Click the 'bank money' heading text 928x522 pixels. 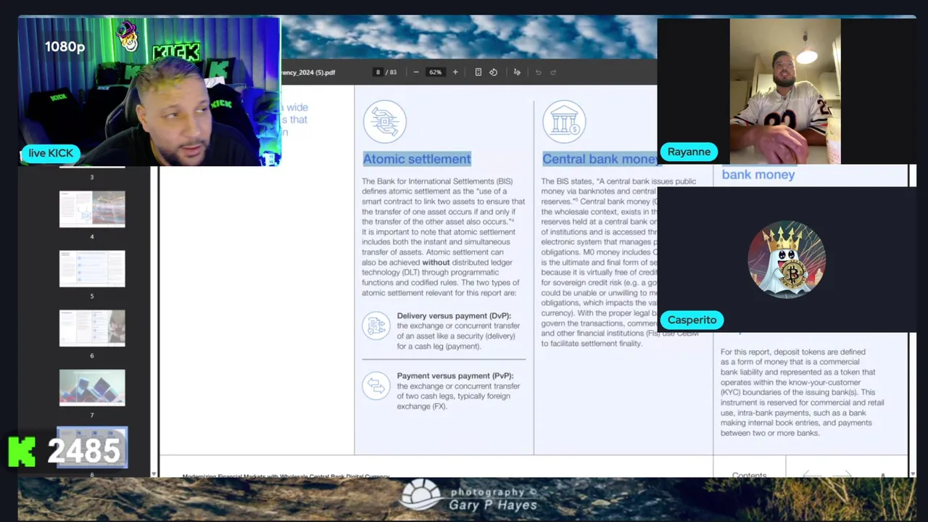pyautogui.click(x=758, y=174)
